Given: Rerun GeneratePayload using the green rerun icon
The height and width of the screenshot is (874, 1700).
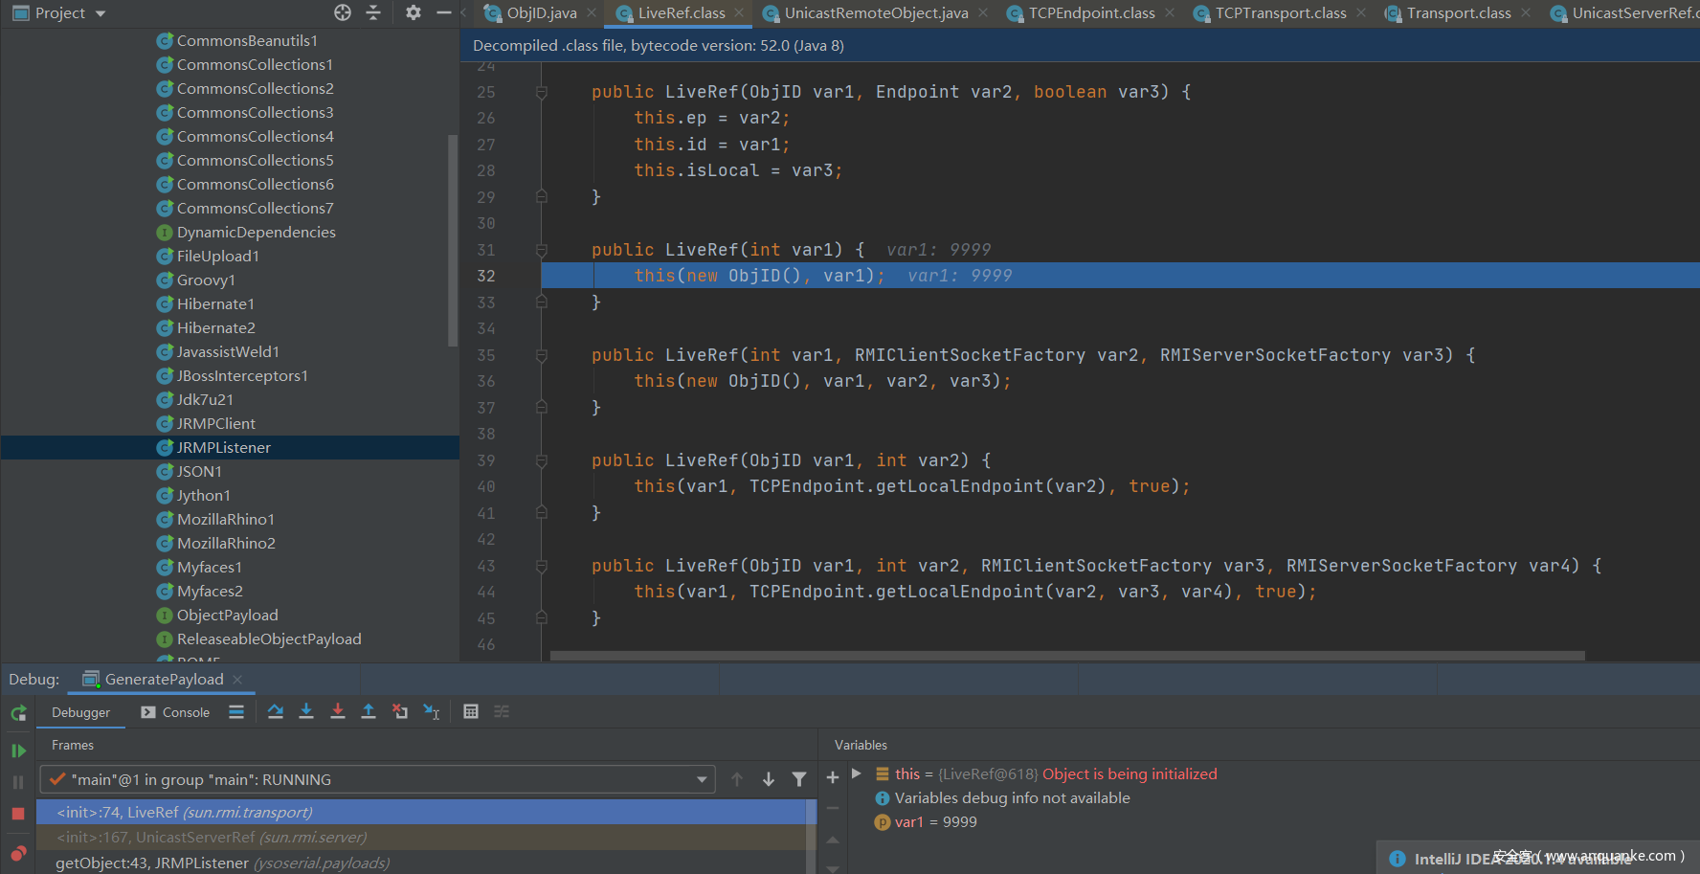Looking at the screenshot, I should (18, 713).
